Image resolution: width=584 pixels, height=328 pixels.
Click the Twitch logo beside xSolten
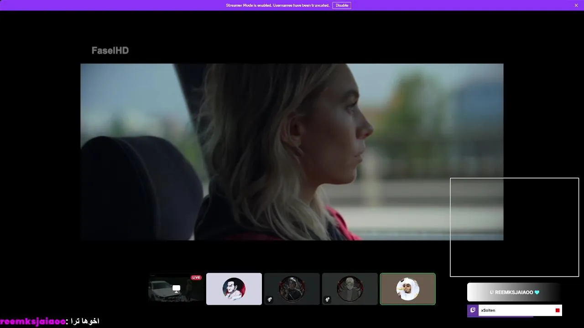[473, 310]
